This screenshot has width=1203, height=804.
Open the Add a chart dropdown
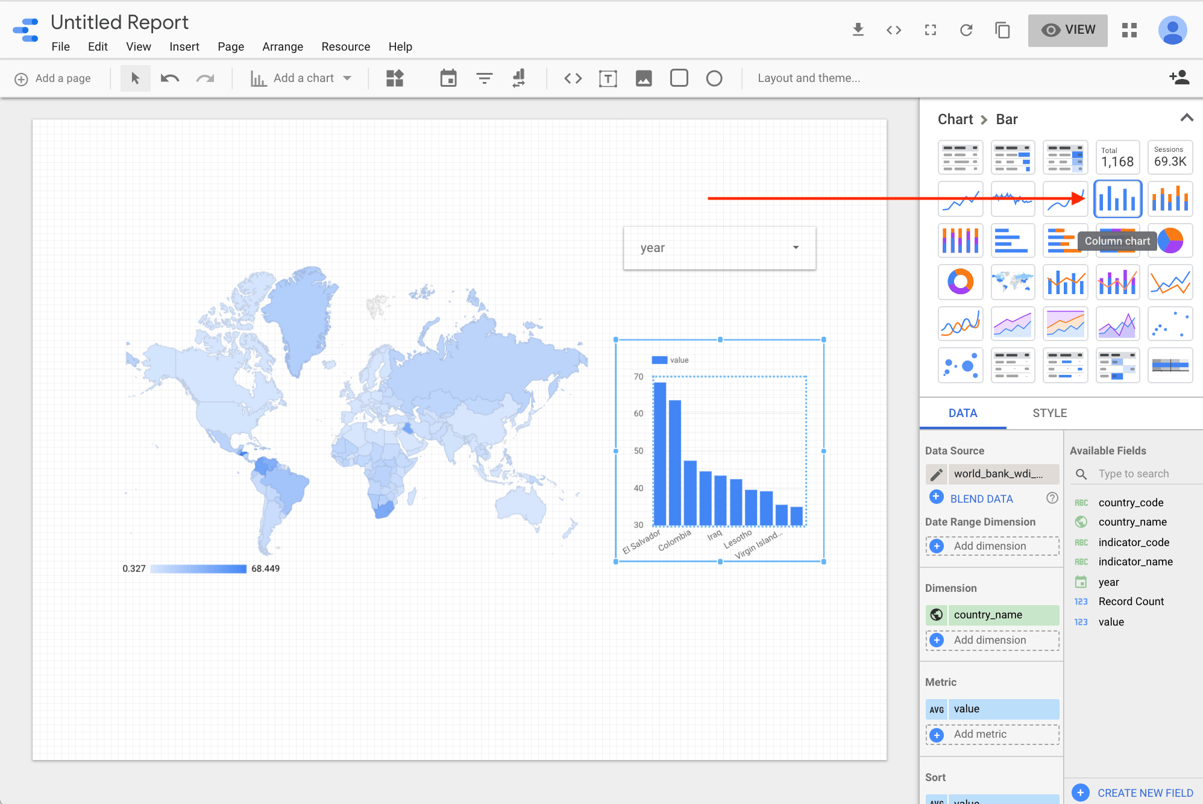pos(301,78)
